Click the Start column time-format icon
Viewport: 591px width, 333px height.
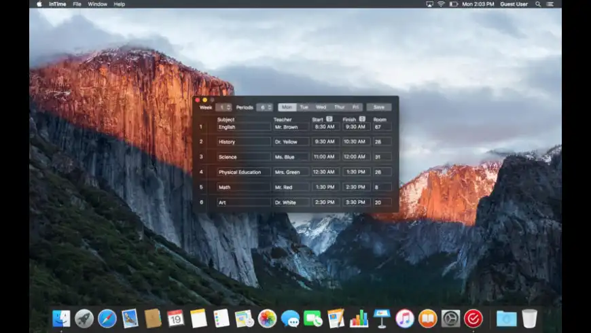[x=329, y=119]
